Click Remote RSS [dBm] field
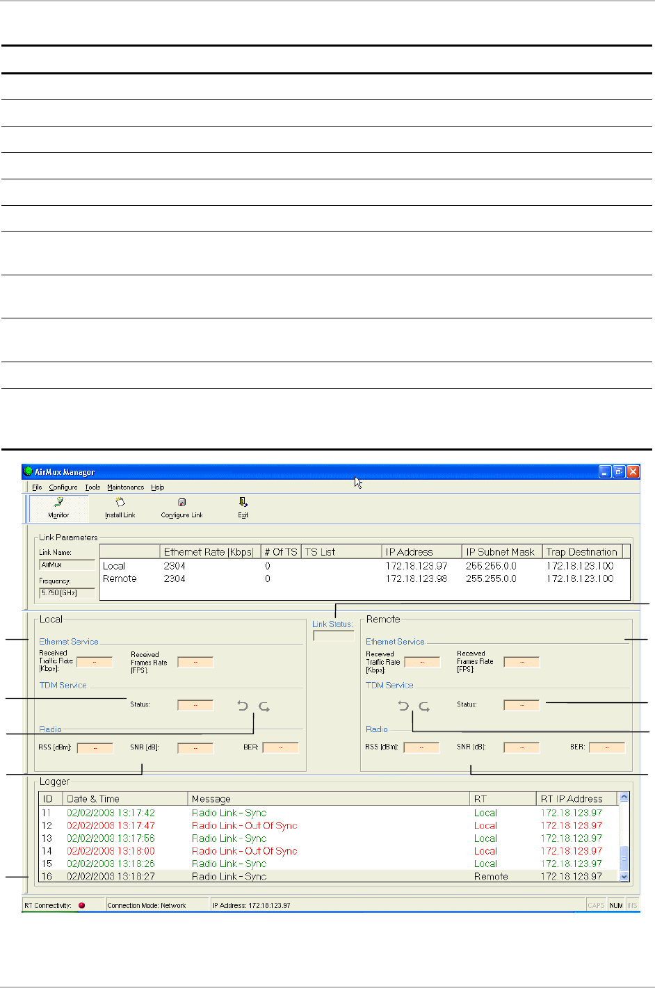655x988 pixels. pyautogui.click(x=421, y=747)
